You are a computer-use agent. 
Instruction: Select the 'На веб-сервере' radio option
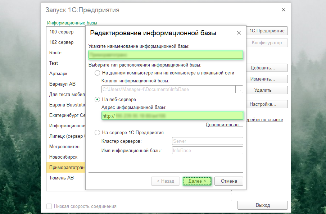[97, 100]
